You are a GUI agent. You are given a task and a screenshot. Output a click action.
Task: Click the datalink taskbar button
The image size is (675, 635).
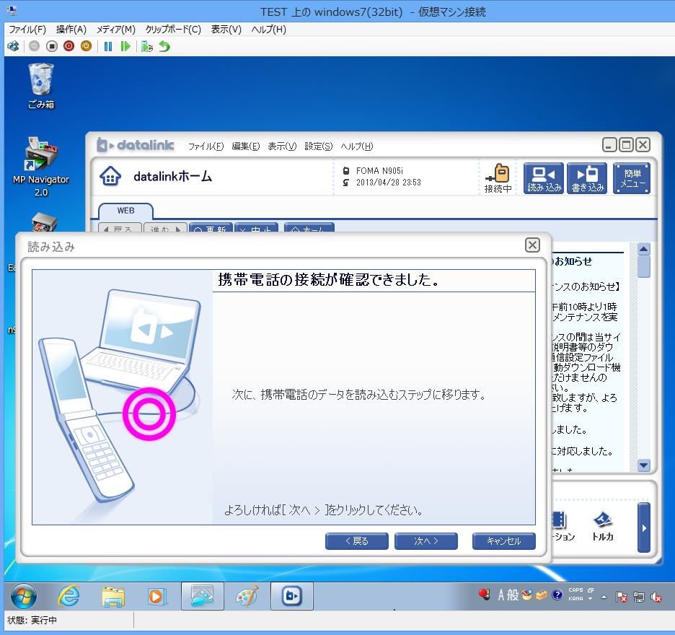(292, 596)
